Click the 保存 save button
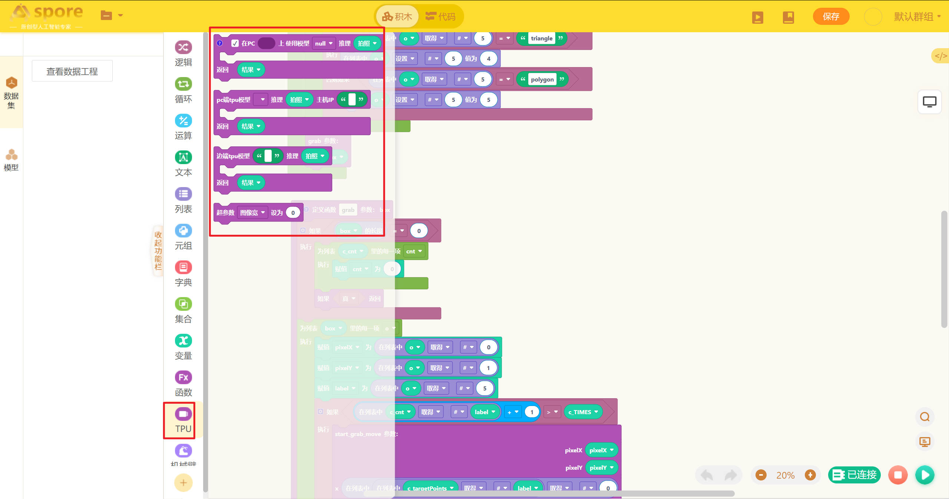 point(831,17)
